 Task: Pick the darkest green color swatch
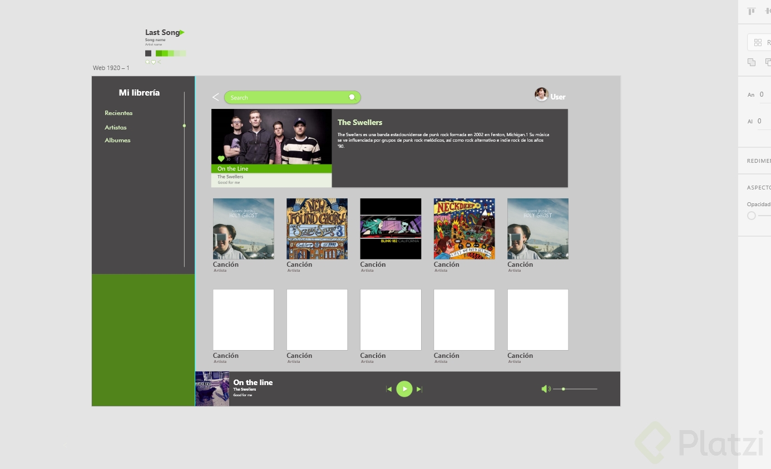[x=159, y=53]
